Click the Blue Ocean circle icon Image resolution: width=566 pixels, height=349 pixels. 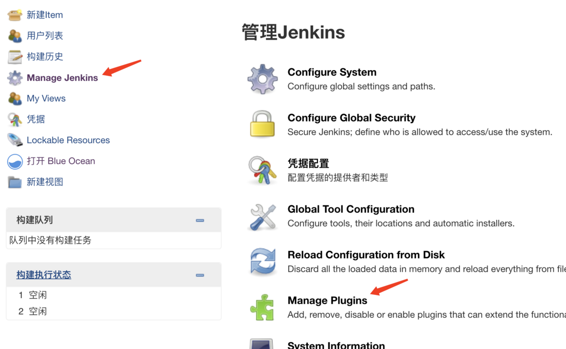pos(15,161)
